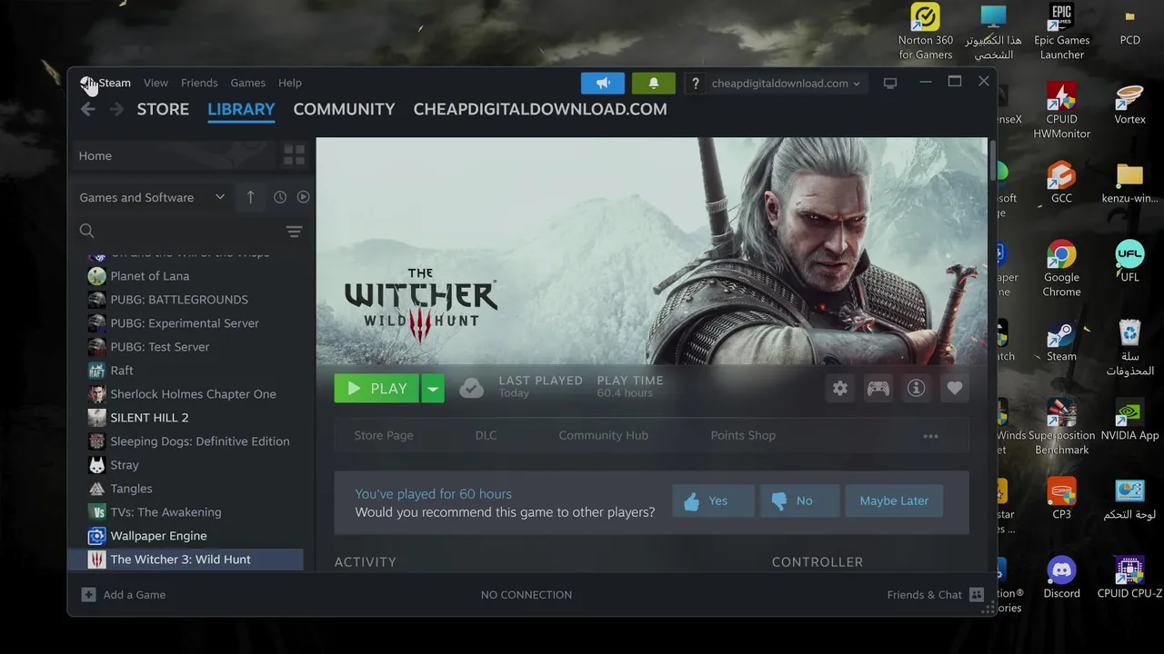1164x654 pixels.
Task: Switch to the STORE tab
Action: [163, 109]
